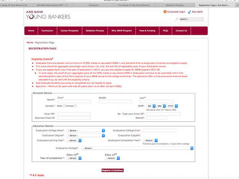Open Why ABYB Program menu item

[x=122, y=31]
